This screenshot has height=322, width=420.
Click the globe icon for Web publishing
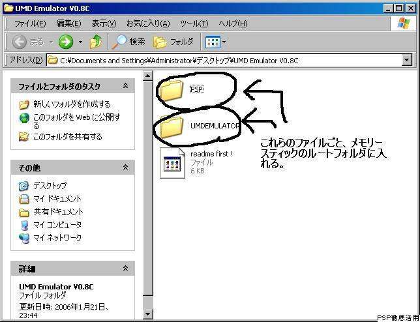tap(24, 118)
